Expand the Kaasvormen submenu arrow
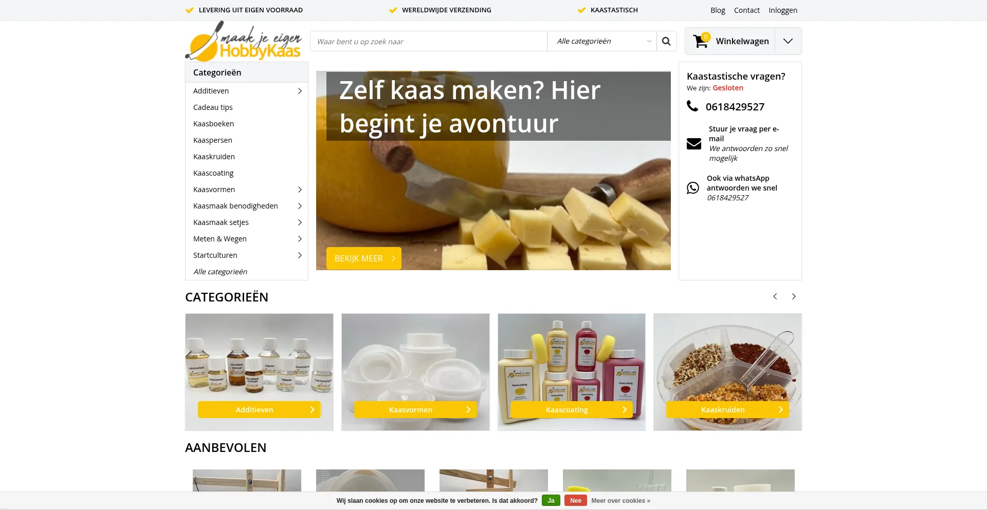987x510 pixels. click(x=300, y=190)
